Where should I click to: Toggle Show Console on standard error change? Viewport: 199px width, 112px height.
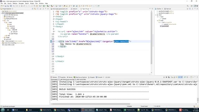[182, 77]
